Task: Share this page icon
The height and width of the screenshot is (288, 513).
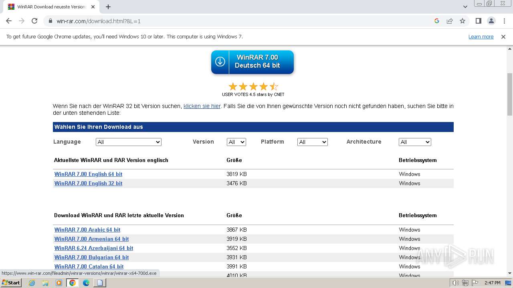Action: tap(450, 21)
